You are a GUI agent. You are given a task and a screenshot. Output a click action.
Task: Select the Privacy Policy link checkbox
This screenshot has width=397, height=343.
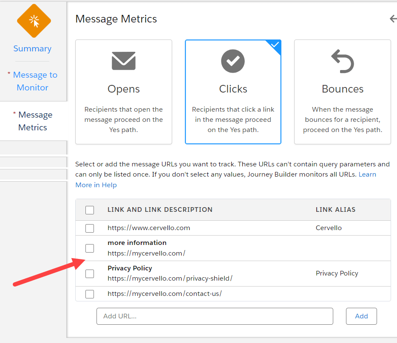pos(90,274)
